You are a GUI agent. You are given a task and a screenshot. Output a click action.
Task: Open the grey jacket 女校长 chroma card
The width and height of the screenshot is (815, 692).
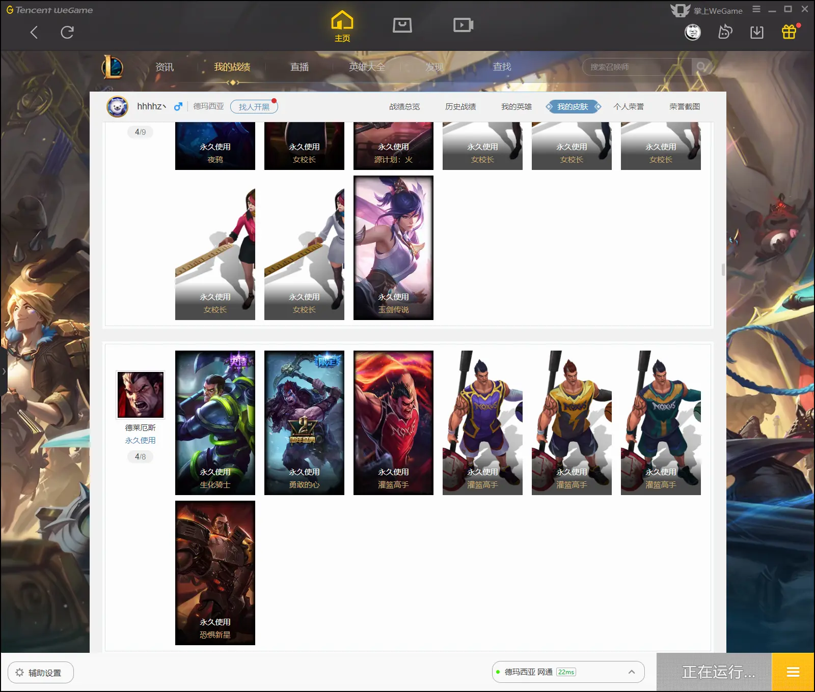(304, 248)
